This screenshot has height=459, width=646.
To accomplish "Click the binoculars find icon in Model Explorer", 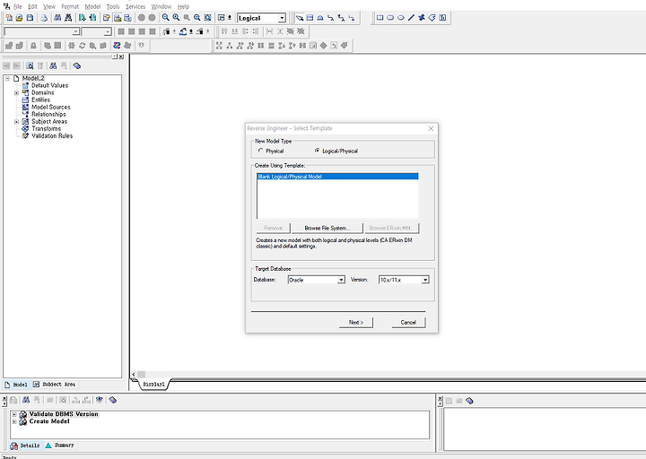I will pos(53,65).
